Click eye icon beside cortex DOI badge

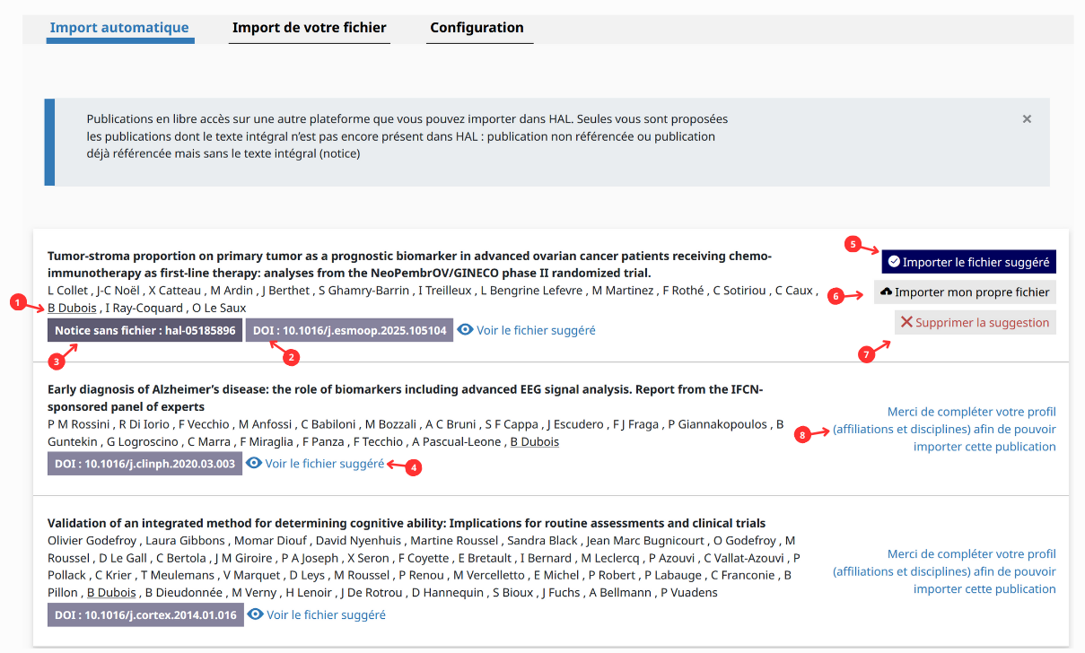(x=255, y=614)
